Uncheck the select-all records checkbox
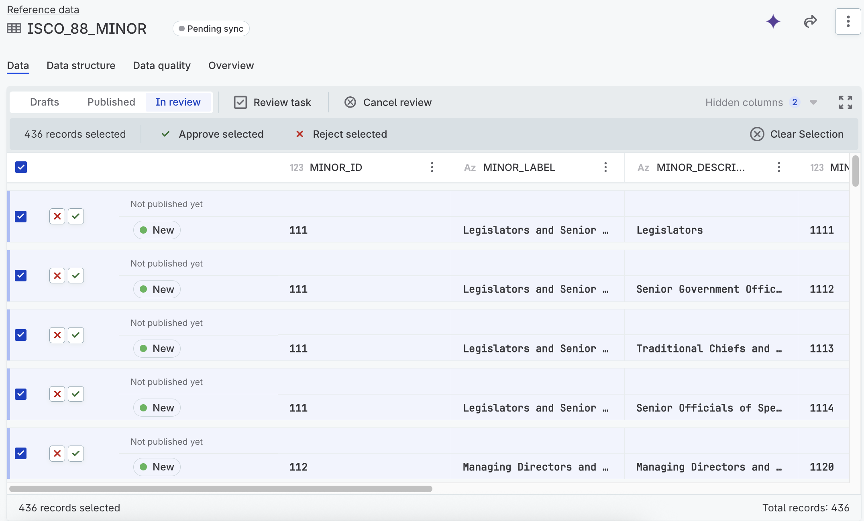The height and width of the screenshot is (521, 864). click(21, 167)
